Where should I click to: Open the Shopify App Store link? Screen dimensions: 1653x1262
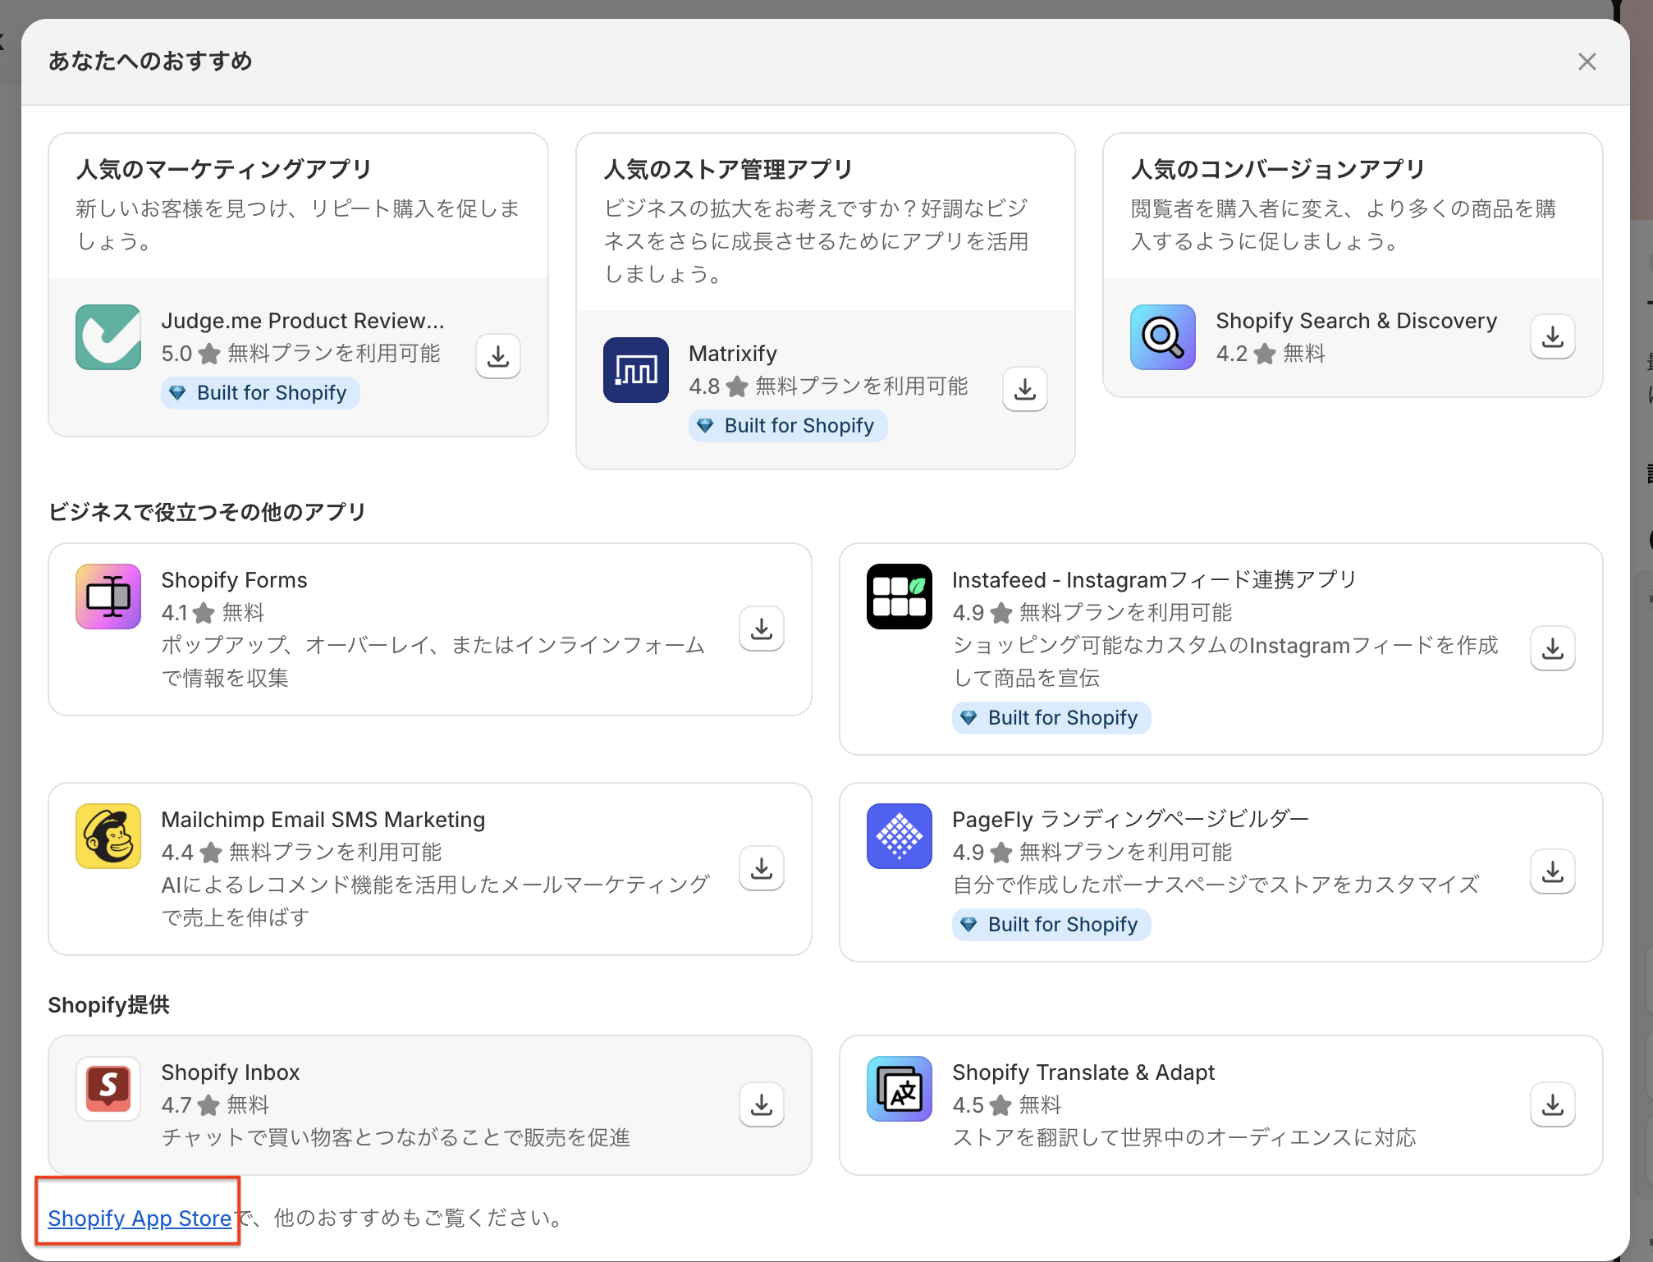coord(140,1219)
